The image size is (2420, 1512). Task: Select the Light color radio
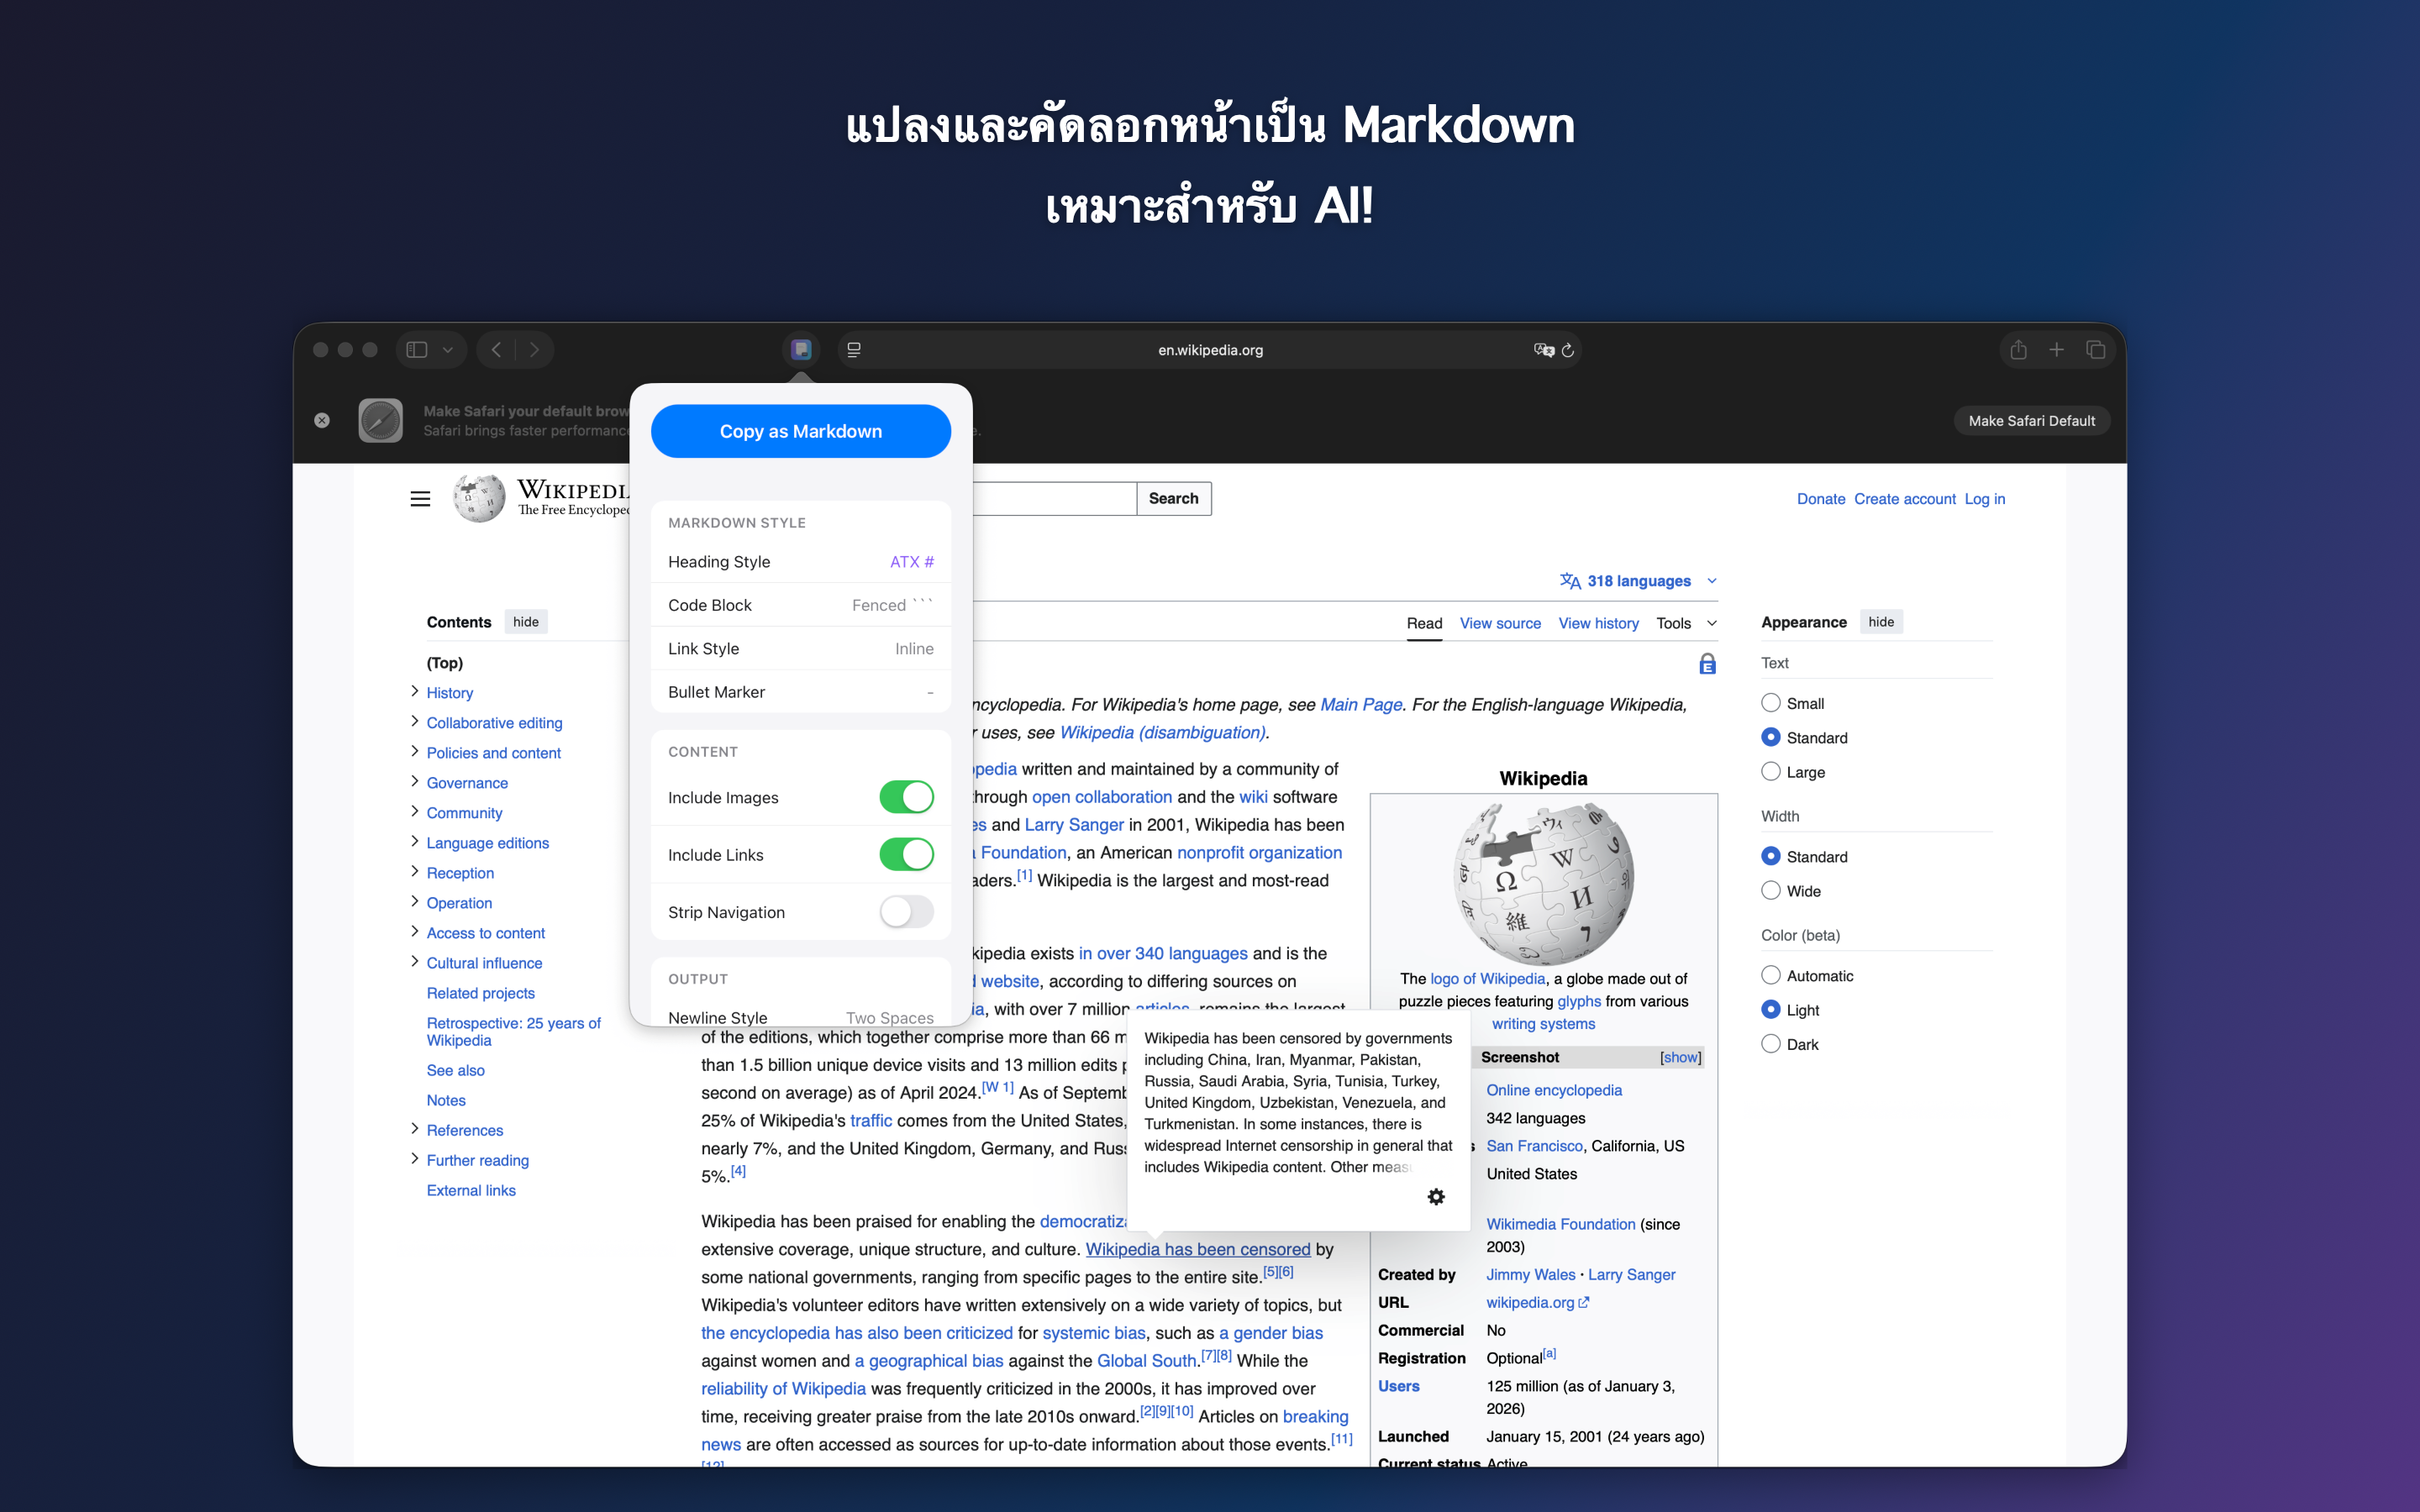point(1770,1009)
